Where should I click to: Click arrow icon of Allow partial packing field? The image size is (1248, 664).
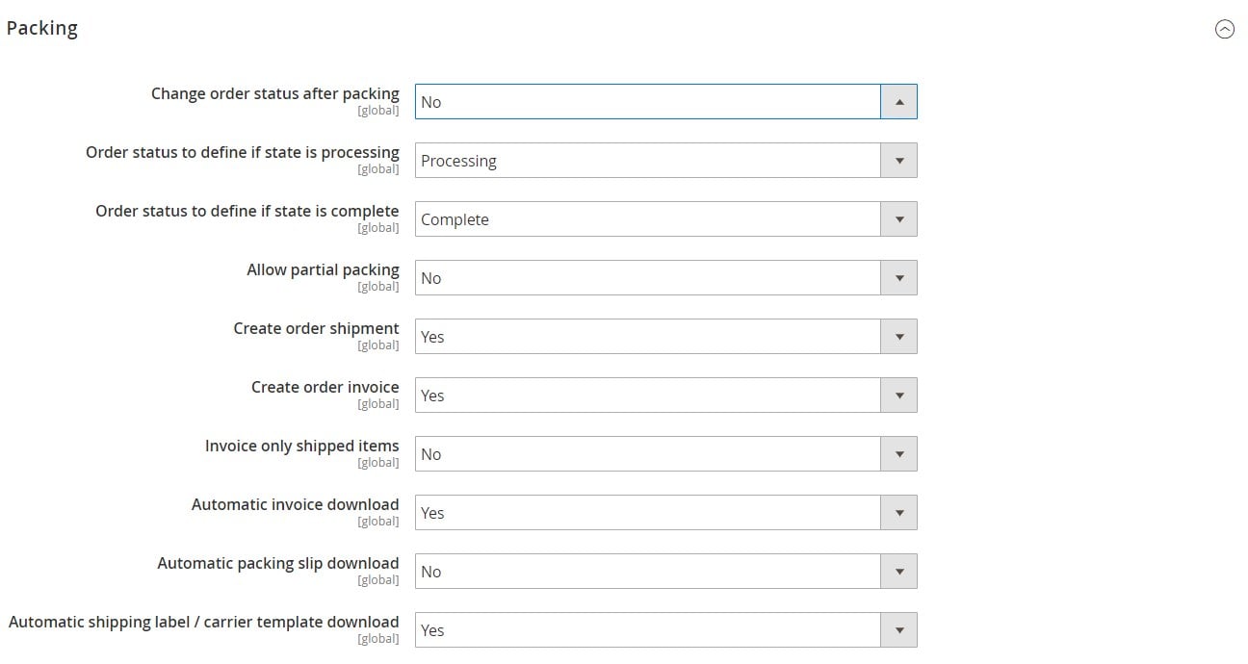898,278
